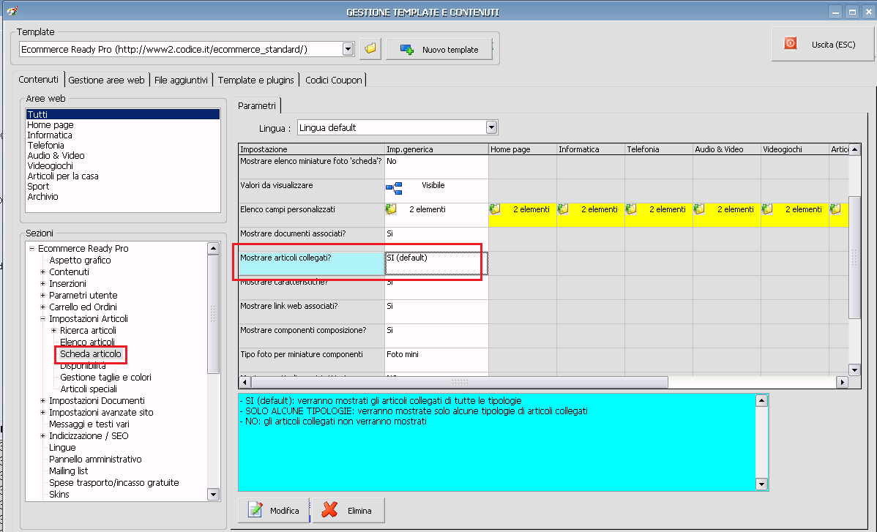Select Scheda articolo tree item
Screen dimensions: 877x532
(91, 353)
